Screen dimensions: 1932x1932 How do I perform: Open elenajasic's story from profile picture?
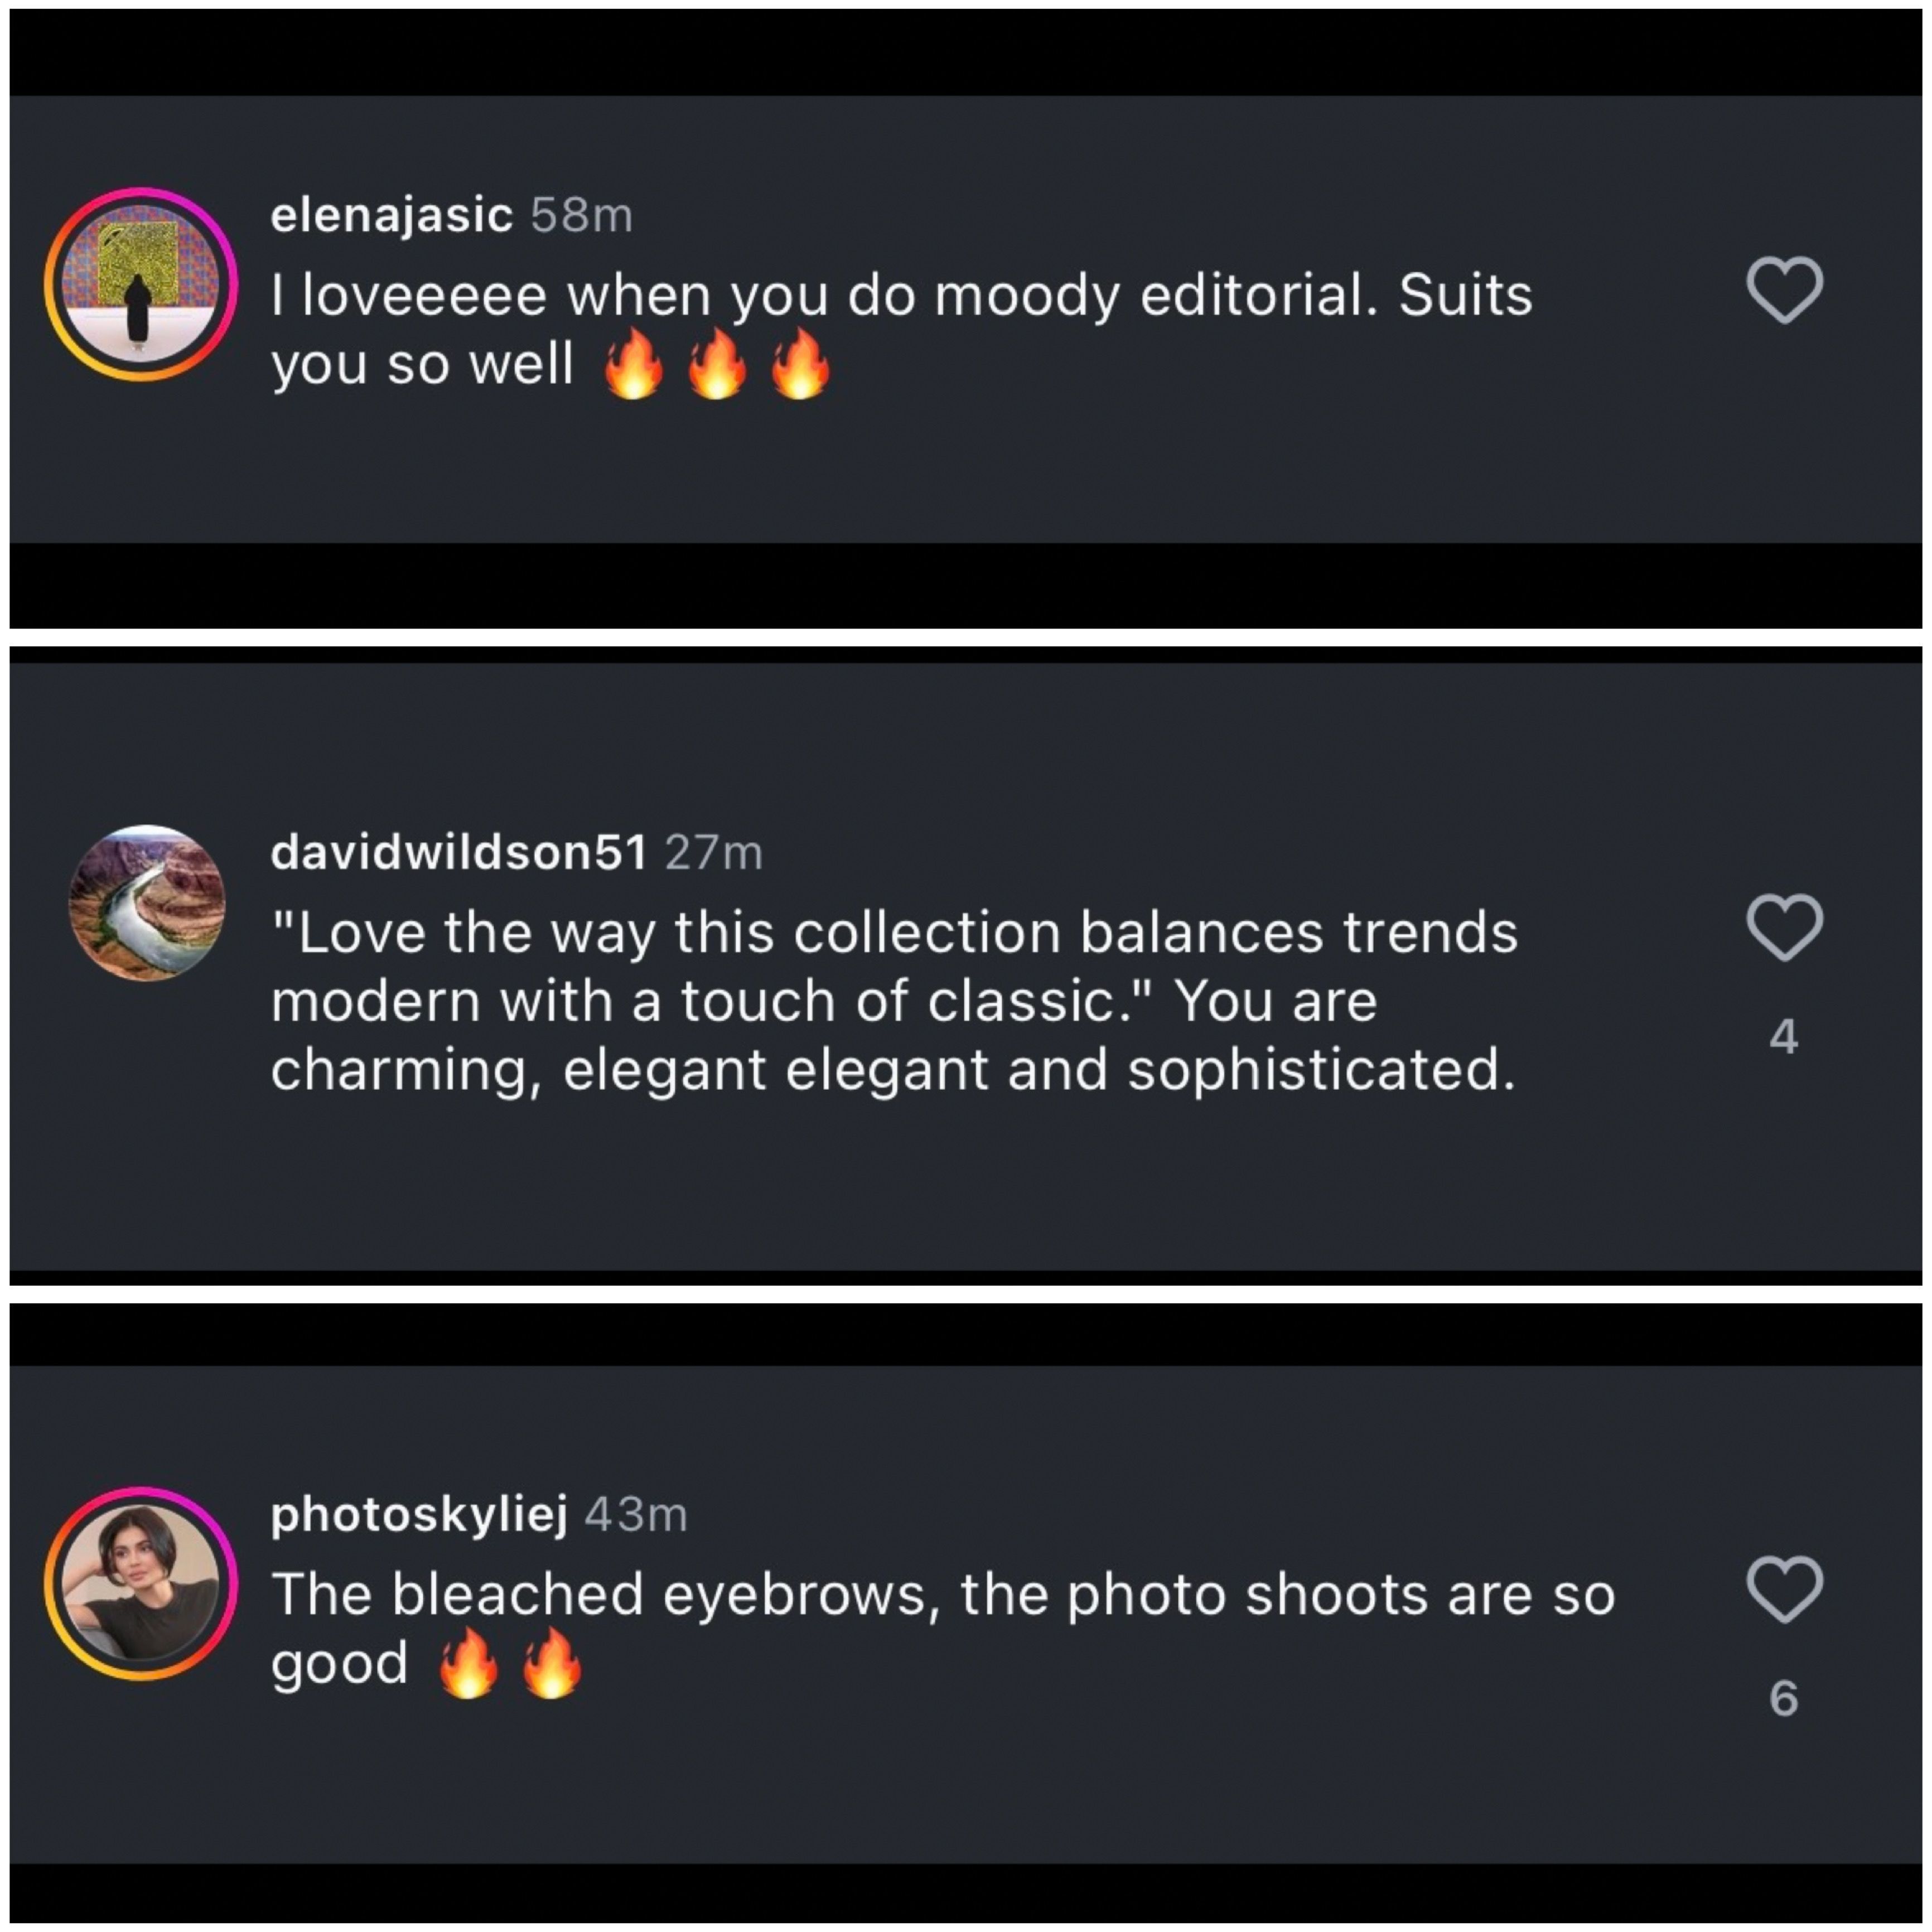tap(141, 285)
